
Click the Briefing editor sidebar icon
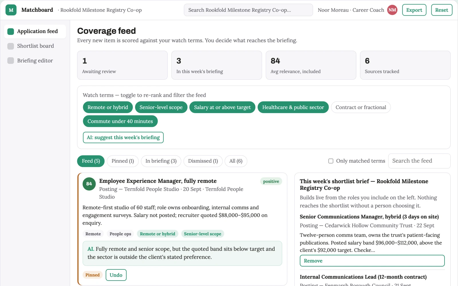[x=11, y=61]
